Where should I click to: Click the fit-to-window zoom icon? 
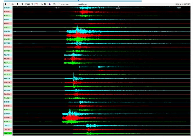45,4
